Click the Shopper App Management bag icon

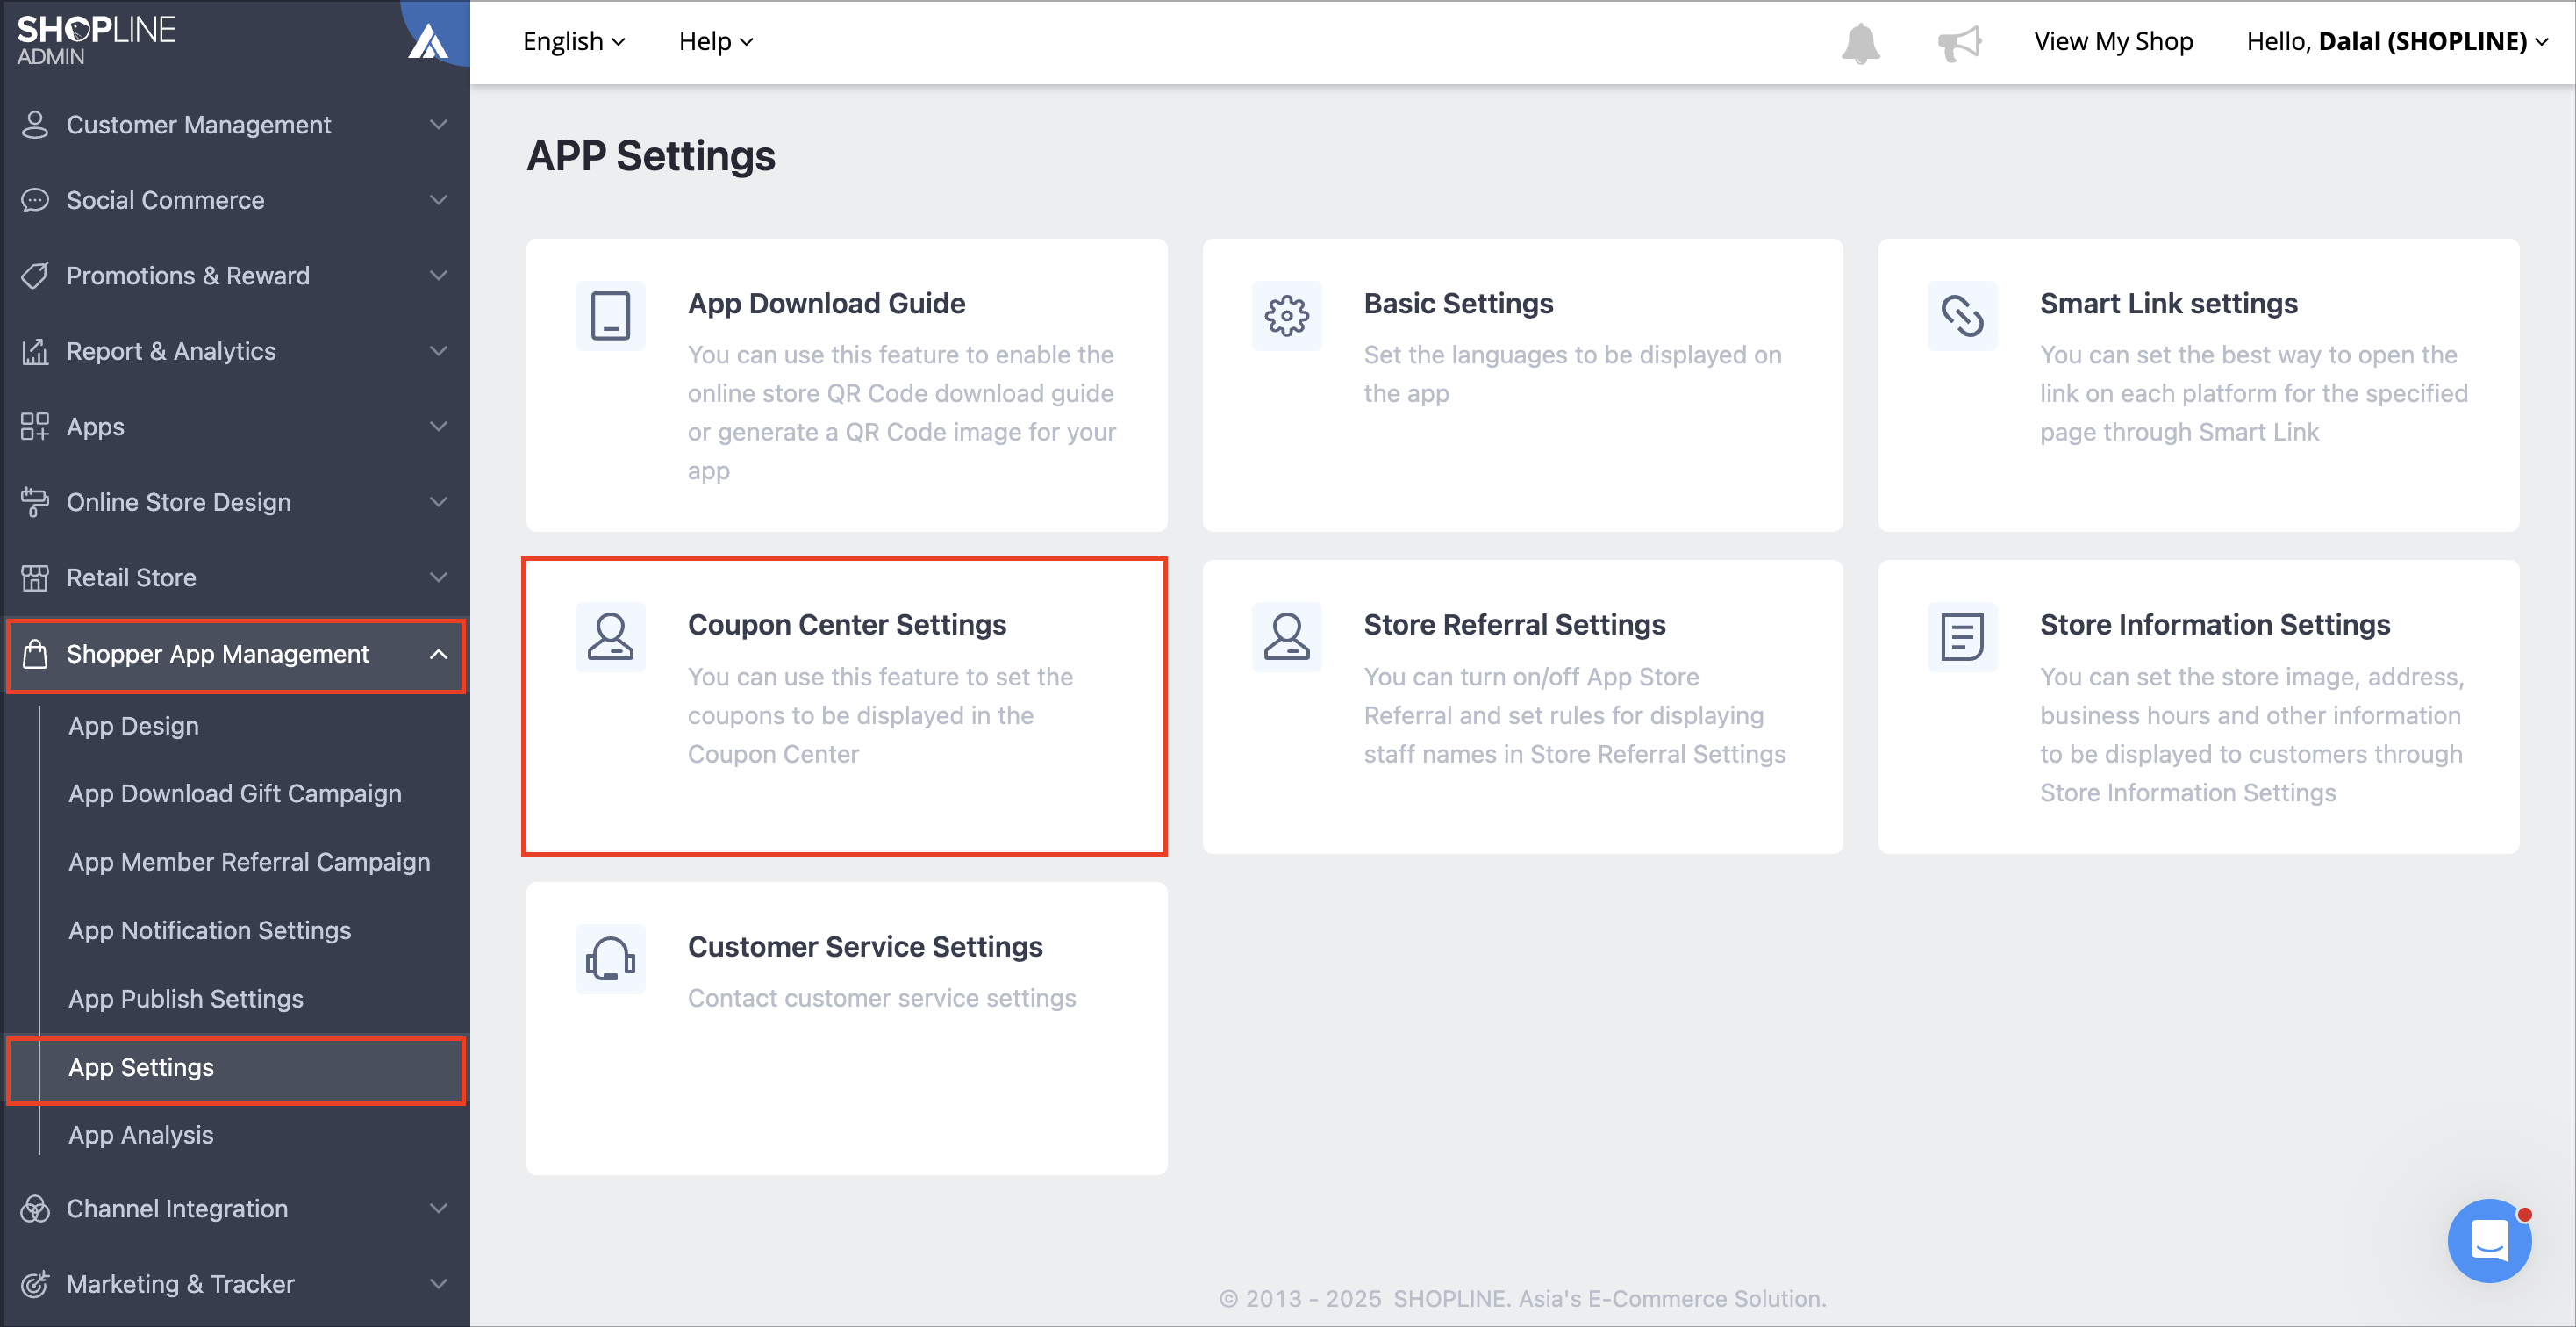coord(35,653)
